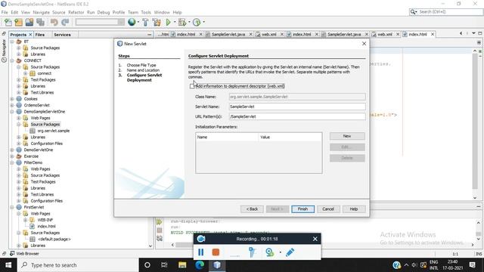Pause the screen recording

[x=200, y=252]
